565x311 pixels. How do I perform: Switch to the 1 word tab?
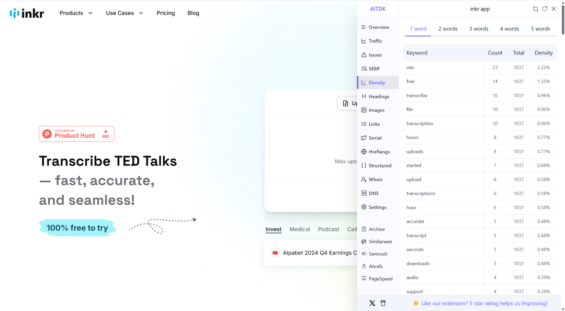pos(418,29)
